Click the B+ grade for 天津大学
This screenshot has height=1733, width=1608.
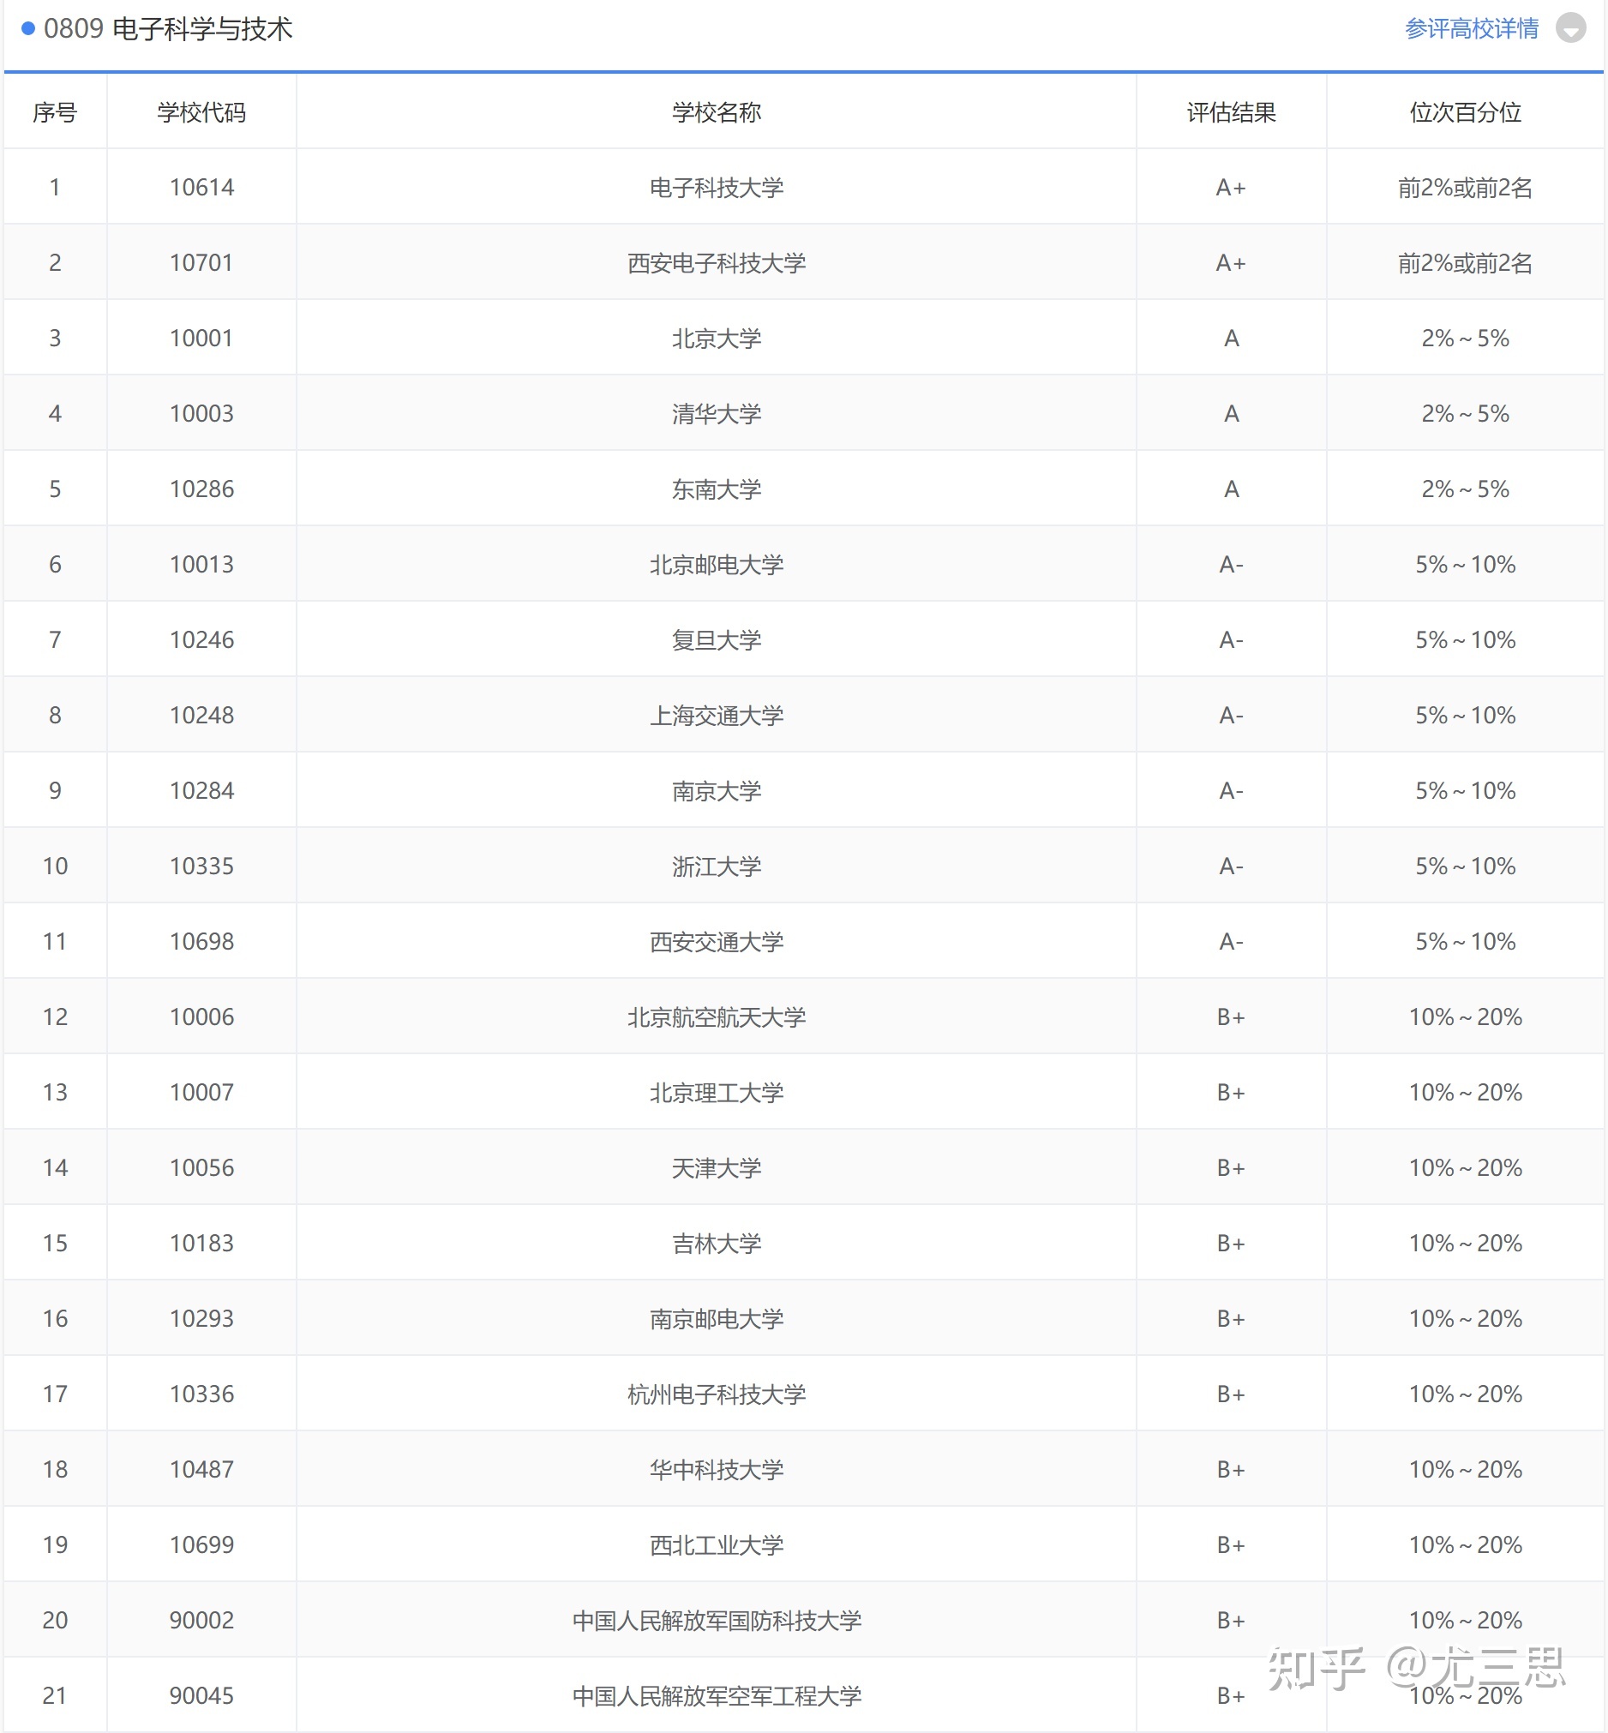pos(1231,1167)
